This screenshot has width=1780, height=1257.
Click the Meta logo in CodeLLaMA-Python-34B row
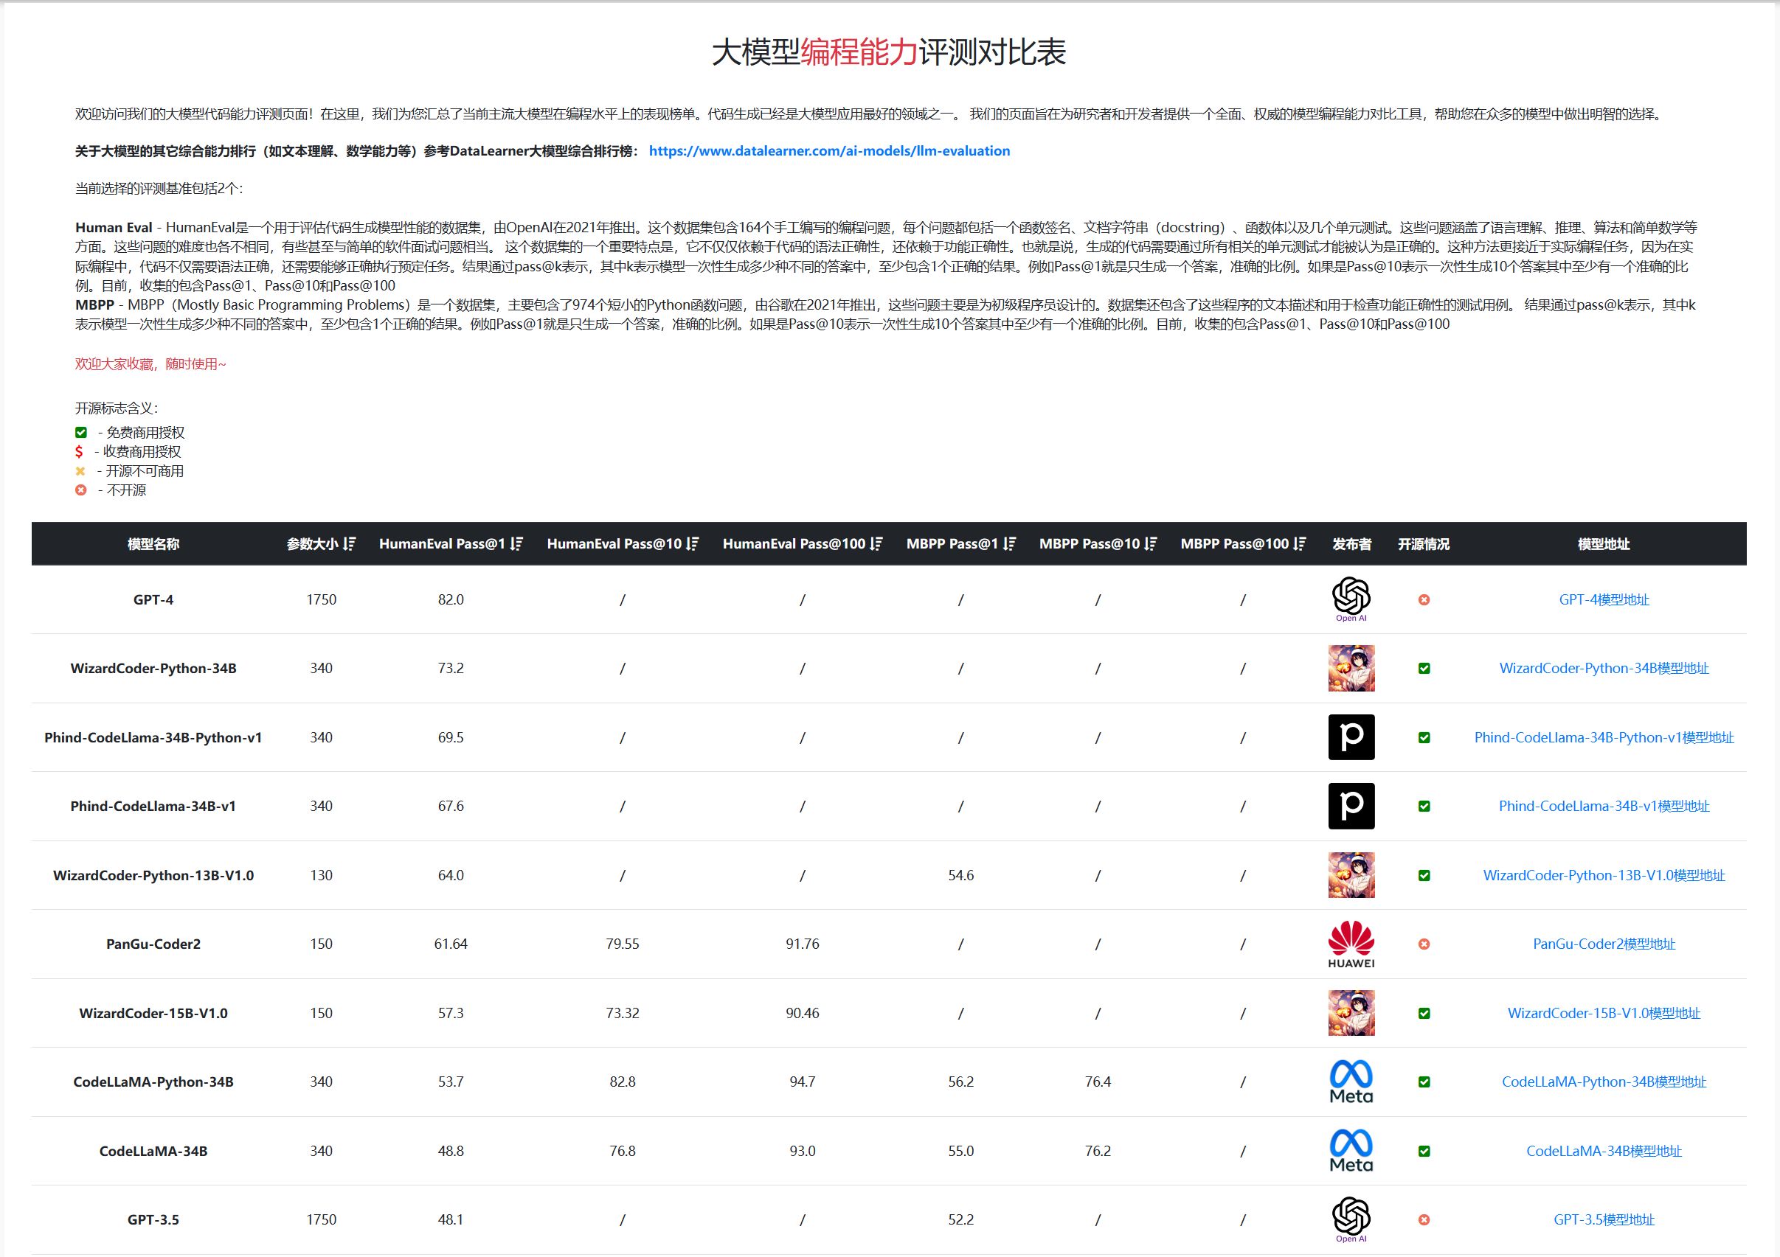pyautogui.click(x=1351, y=1082)
